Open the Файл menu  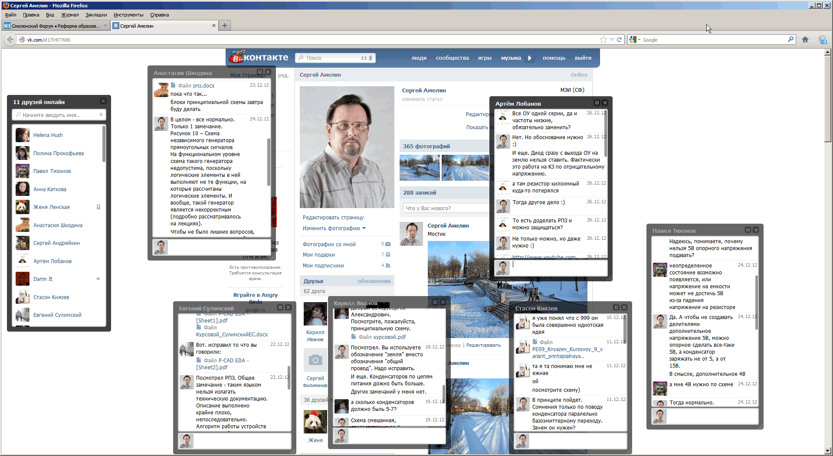(10, 15)
